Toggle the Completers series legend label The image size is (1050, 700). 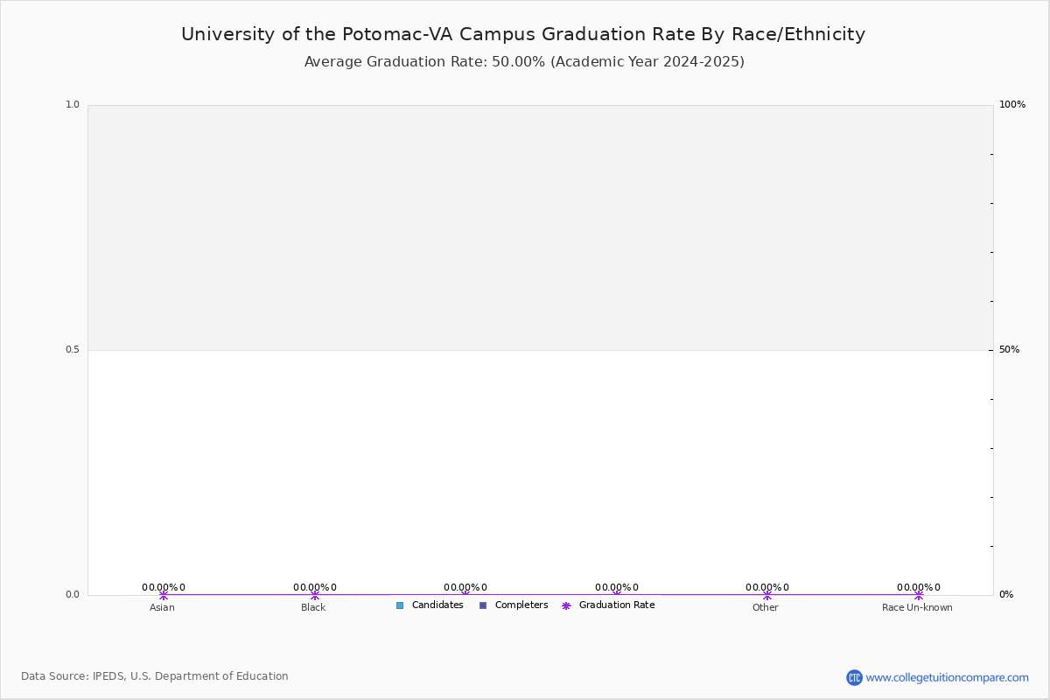pos(521,605)
